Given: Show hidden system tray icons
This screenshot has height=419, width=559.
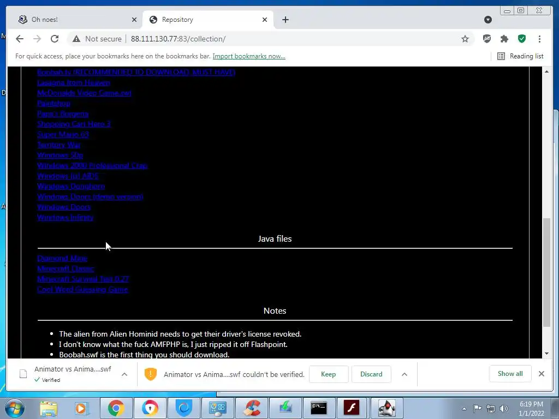Looking at the screenshot, I should [464, 409].
